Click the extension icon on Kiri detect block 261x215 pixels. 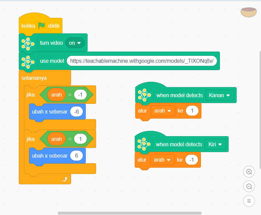tap(144, 144)
